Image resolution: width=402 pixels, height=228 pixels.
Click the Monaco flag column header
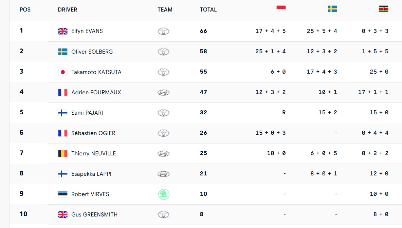tap(281, 9)
